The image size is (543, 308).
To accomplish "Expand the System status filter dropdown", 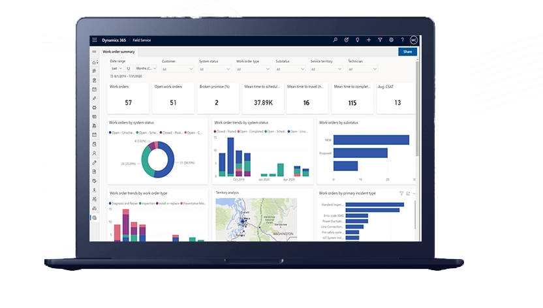I will [x=215, y=69].
